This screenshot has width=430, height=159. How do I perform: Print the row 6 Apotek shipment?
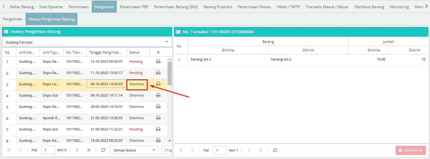[x=158, y=118]
